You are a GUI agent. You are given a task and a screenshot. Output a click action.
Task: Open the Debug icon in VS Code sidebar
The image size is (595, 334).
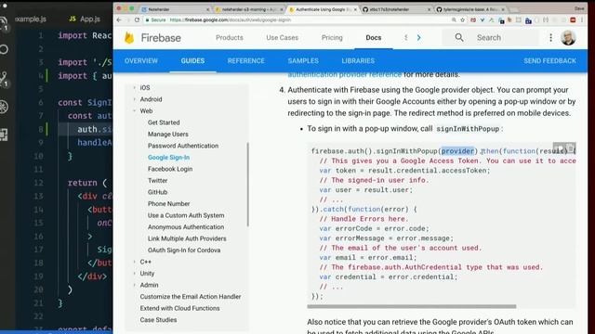[4, 107]
